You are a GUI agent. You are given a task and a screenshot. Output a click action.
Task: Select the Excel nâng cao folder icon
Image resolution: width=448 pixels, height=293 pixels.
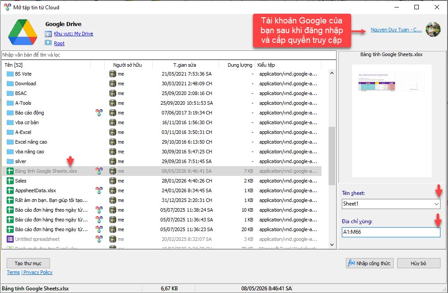[10, 142]
